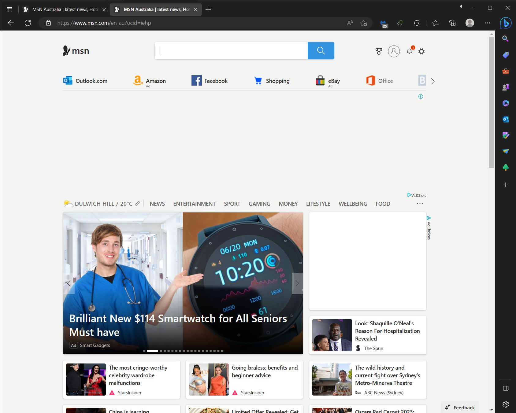Select the ENTERTAINMENT category
The image size is (516, 413).
(194, 204)
